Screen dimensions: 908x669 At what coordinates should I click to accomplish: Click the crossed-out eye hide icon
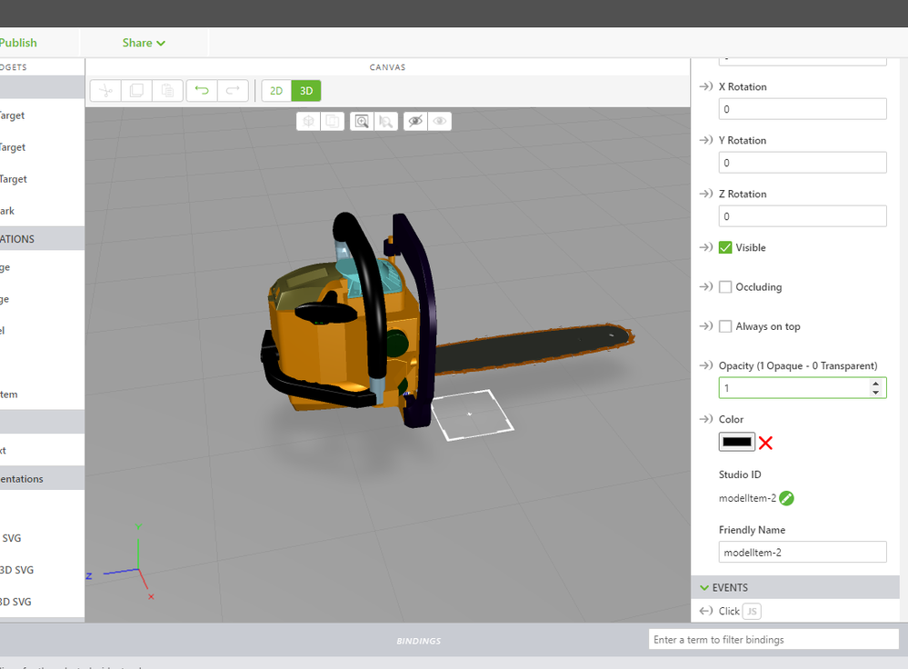(x=415, y=121)
